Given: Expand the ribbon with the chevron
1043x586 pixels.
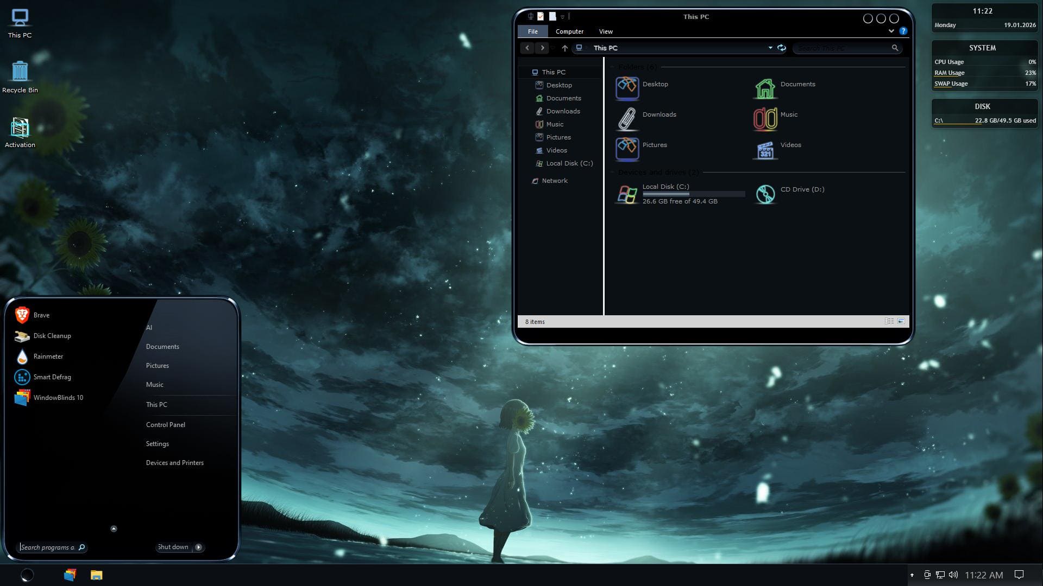Looking at the screenshot, I should pos(891,31).
